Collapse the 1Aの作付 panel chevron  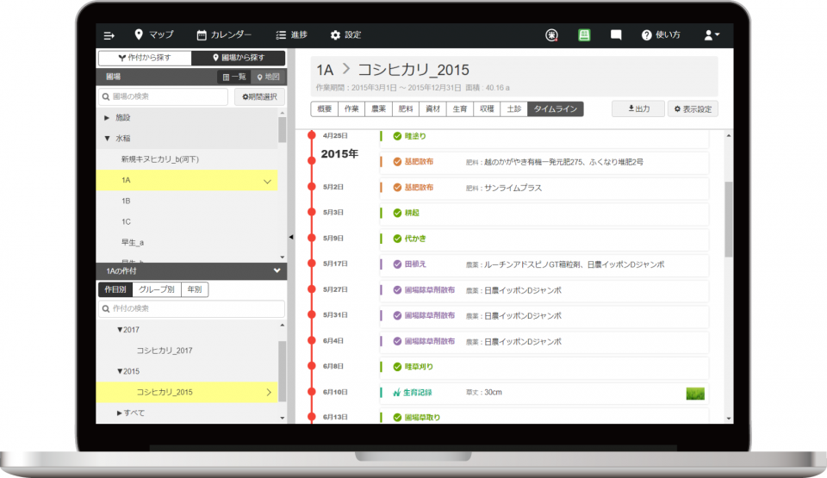[x=277, y=271]
